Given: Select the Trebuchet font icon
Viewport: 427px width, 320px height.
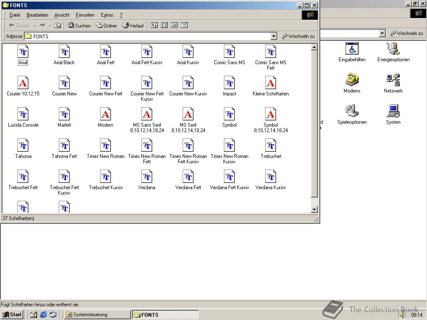Looking at the screenshot, I should pyautogui.click(x=271, y=145).
